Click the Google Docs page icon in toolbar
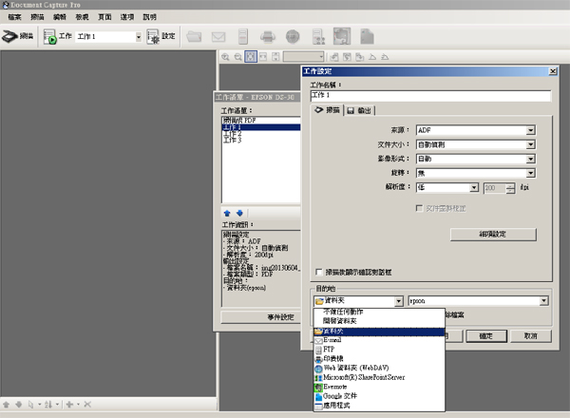 coord(367,36)
